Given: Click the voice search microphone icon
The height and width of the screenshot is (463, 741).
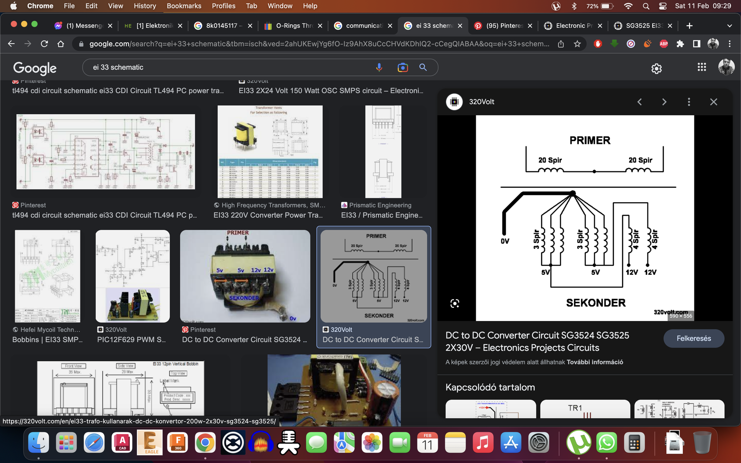Looking at the screenshot, I should [379, 68].
